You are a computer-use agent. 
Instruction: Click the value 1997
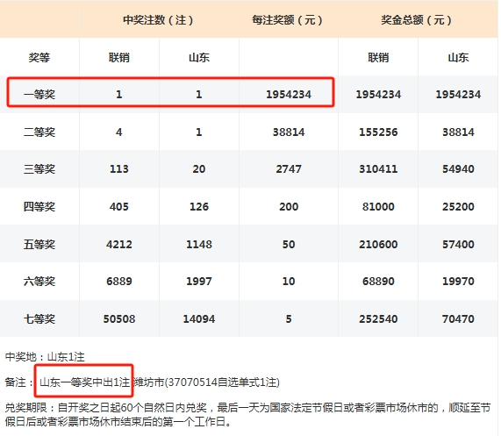pyautogui.click(x=199, y=282)
